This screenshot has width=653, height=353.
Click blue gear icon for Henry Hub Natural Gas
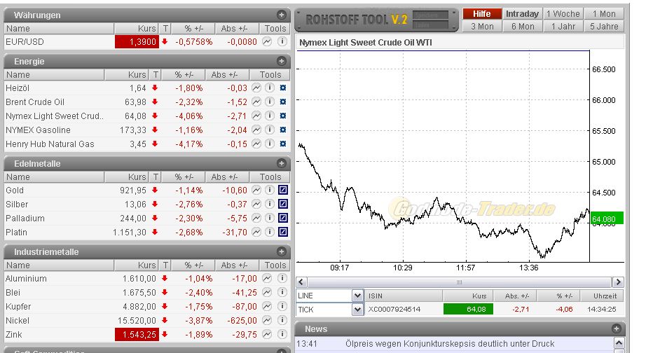click(x=283, y=144)
